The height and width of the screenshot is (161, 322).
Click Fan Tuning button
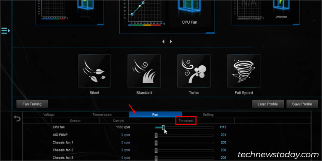click(32, 104)
